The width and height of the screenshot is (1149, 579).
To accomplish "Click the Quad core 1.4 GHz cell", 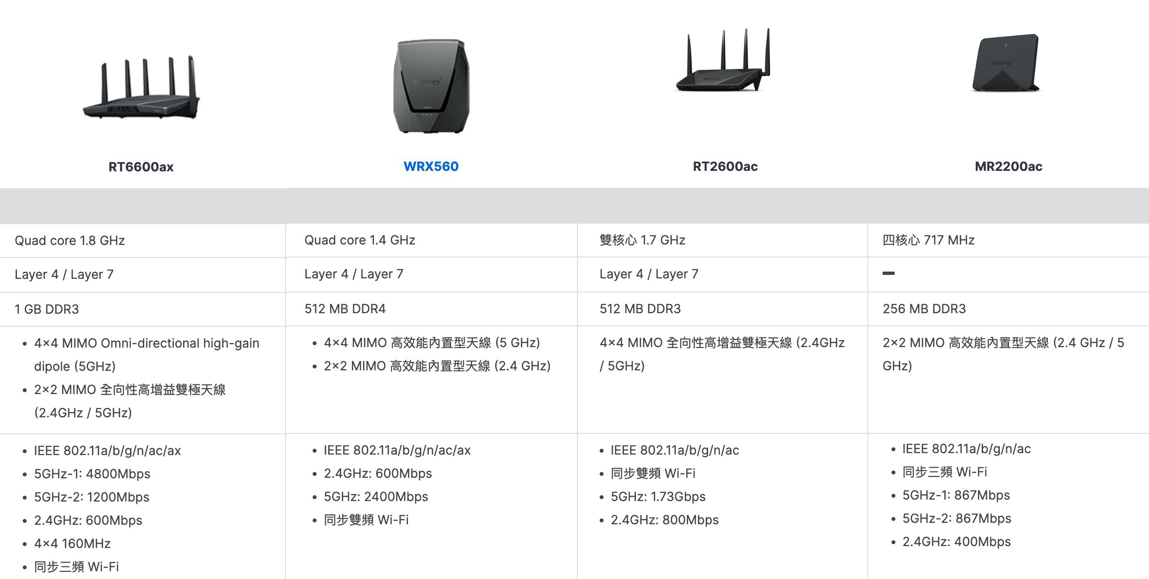I will coord(360,240).
